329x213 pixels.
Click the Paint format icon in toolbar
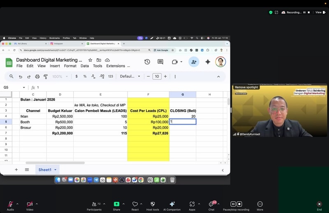(46, 76)
